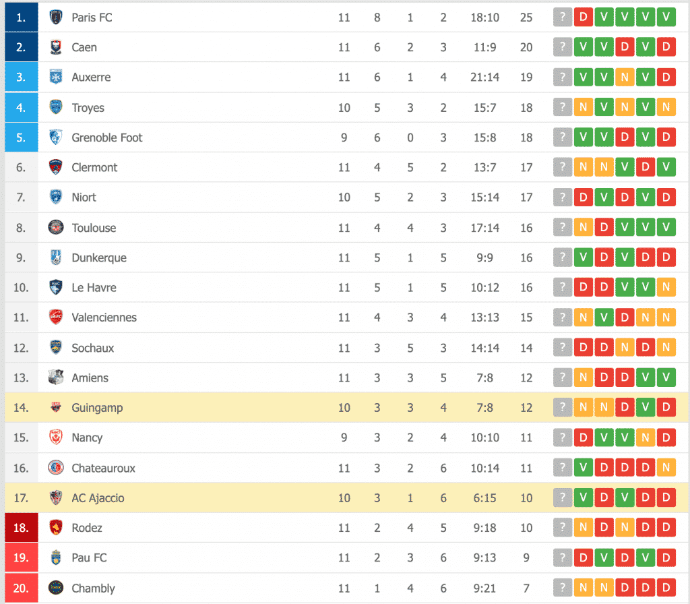Click the Paris FC club crest

(56, 18)
